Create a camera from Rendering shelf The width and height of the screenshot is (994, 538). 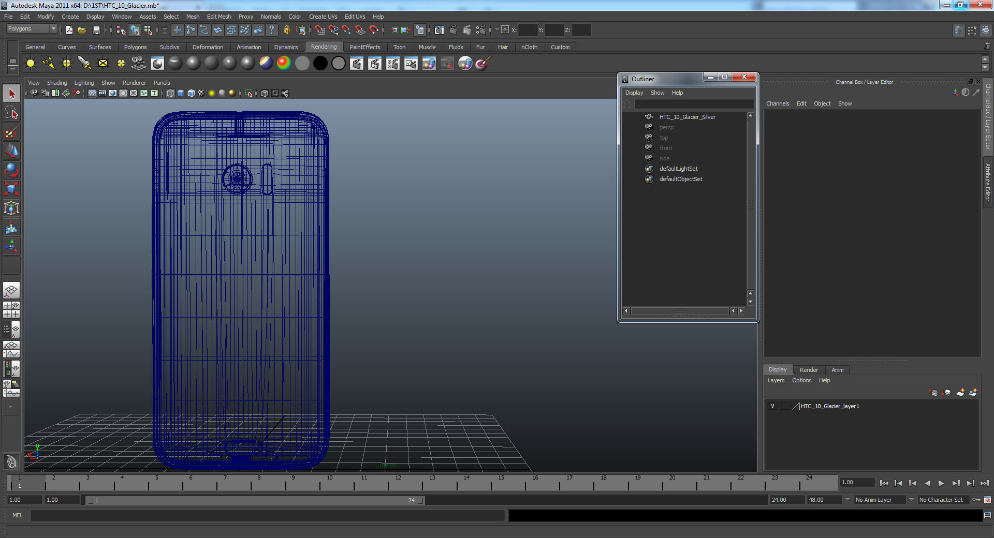(x=139, y=63)
